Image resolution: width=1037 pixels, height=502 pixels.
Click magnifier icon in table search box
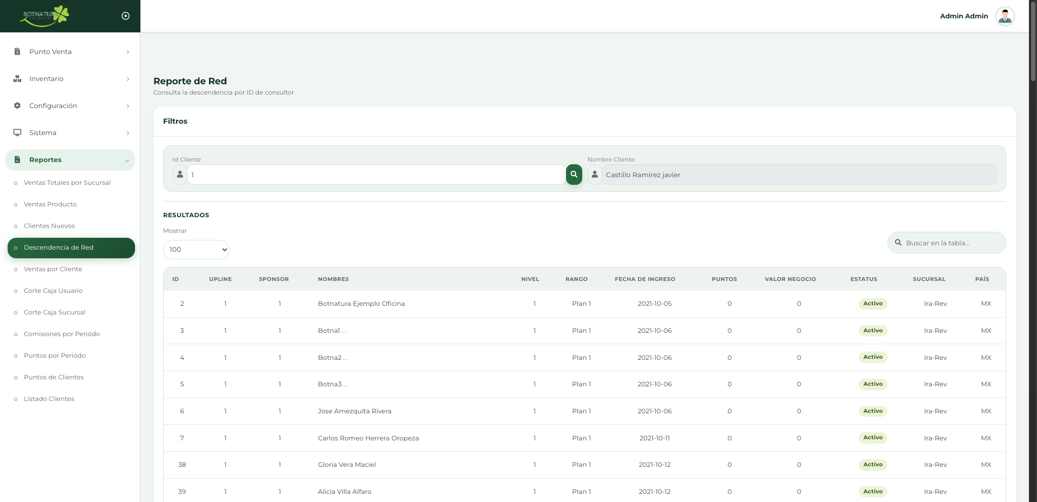898,243
